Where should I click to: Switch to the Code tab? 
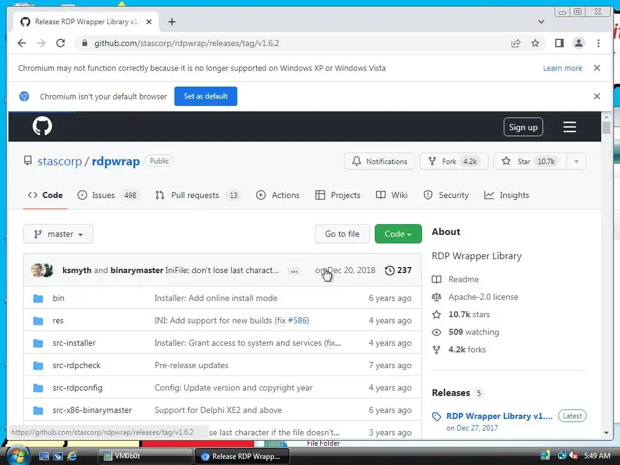45,195
